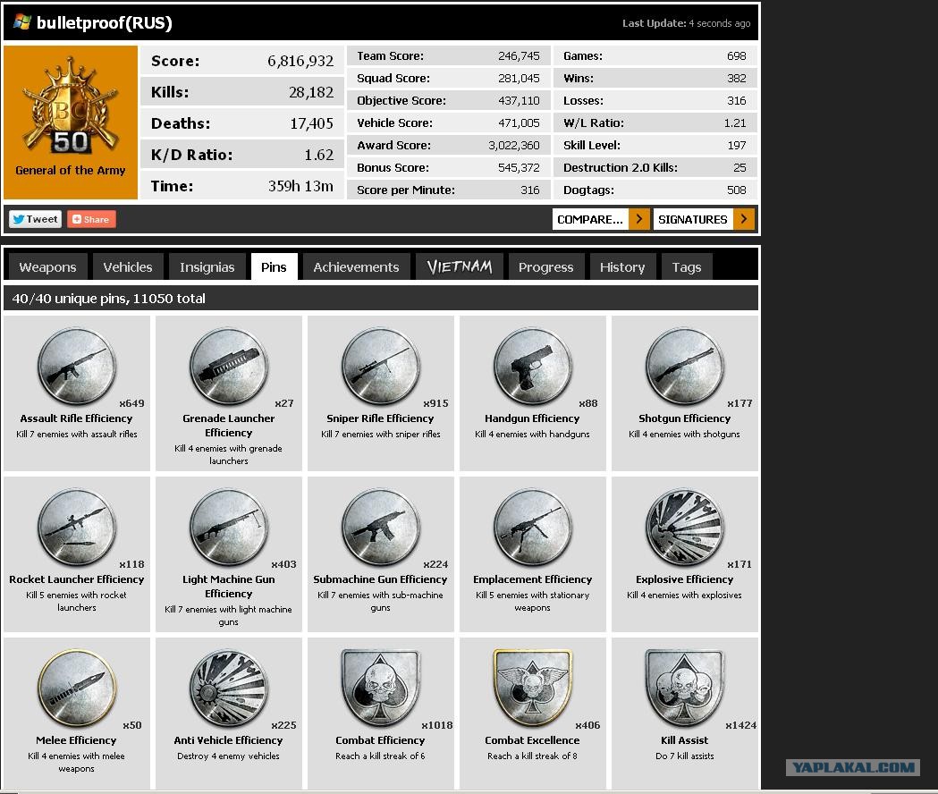Click the orange arrow next to COMPARE

tap(638, 219)
